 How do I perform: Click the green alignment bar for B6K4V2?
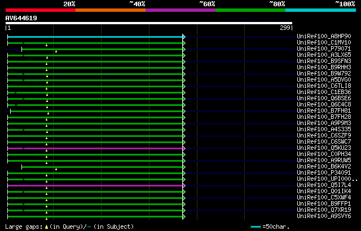(x=102, y=167)
